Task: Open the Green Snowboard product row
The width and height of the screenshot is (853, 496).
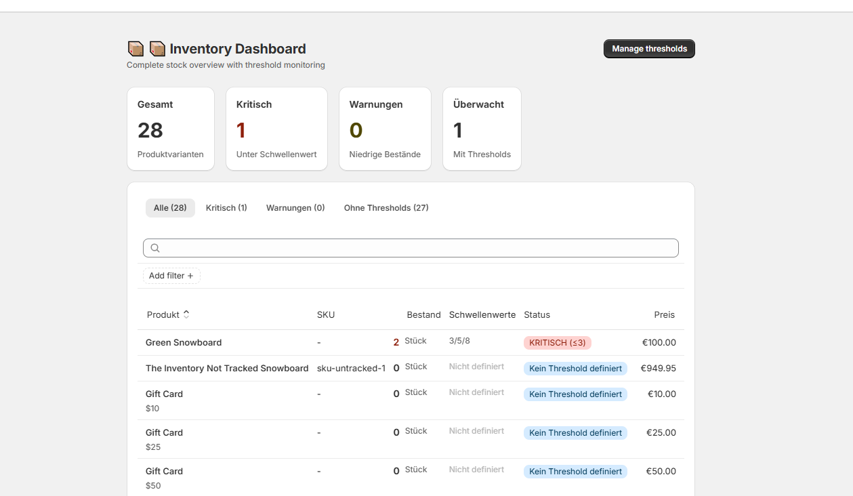Action: 184,343
